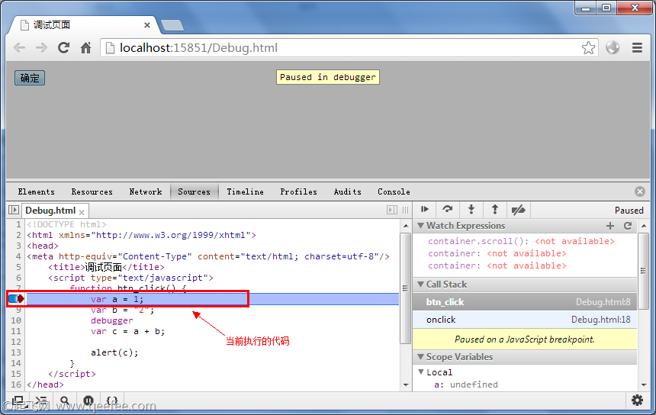Click the sidebar scrollbar up arrow
Screen dimensions: 656x415
pyautogui.click(x=644, y=226)
